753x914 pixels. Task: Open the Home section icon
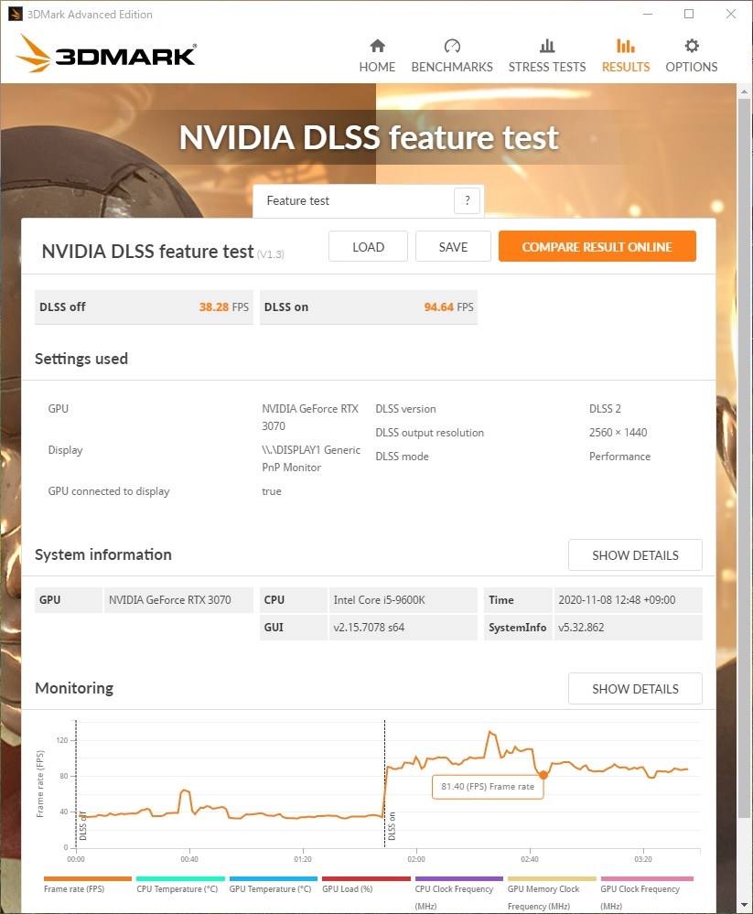tap(377, 46)
